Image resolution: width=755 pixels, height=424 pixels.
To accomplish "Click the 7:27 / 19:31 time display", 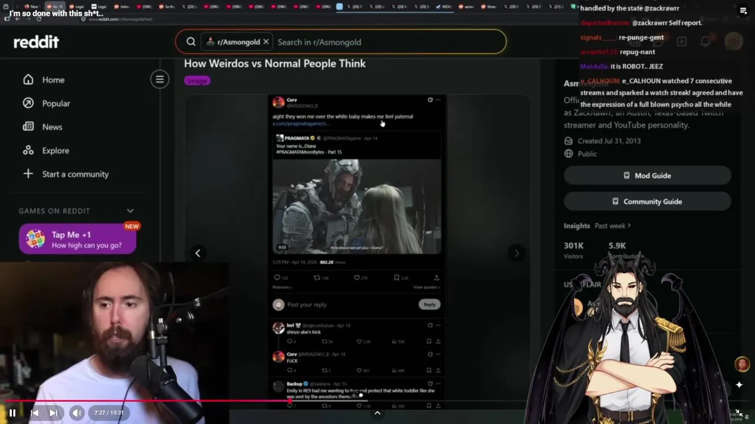I will (109, 413).
